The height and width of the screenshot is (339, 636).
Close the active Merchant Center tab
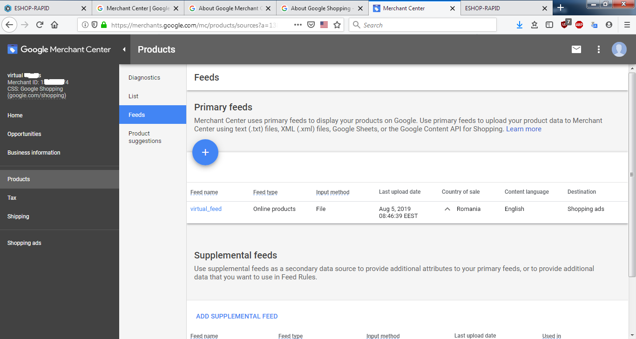453,8
